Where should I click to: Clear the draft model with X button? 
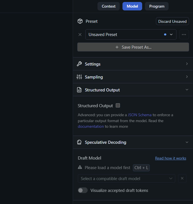click(182, 178)
